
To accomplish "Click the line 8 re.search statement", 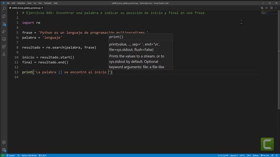I will [x=59, y=48].
